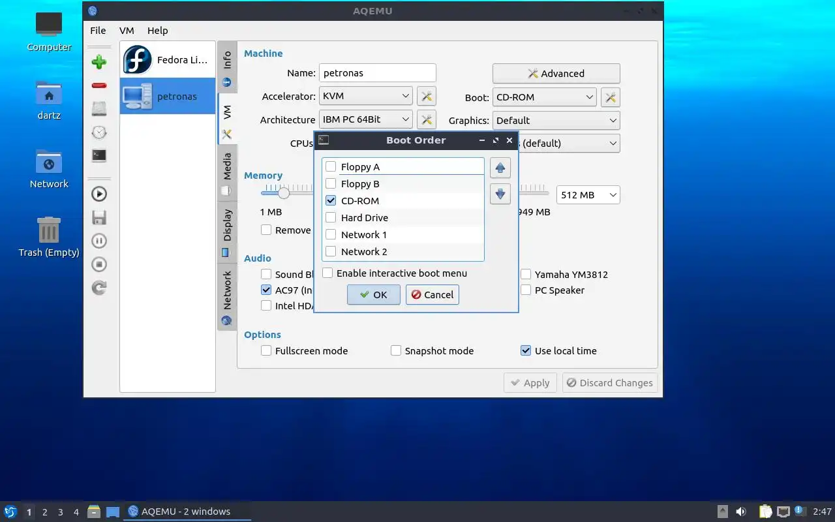Screen dimensions: 835x522
Task: Switch to the Display tab
Action: (x=227, y=232)
